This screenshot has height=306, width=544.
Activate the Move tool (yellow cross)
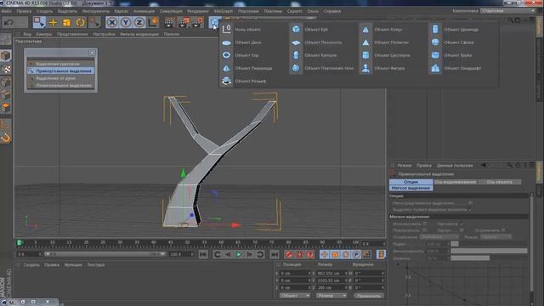coord(53,23)
